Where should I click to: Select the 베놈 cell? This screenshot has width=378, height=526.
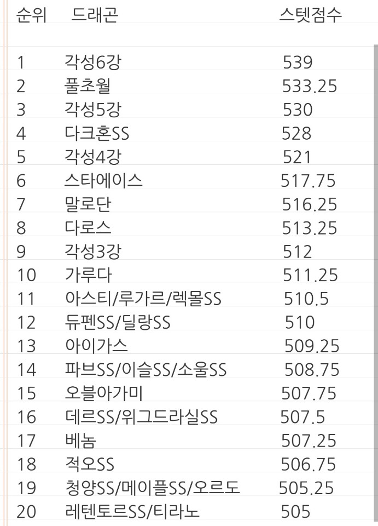pyautogui.click(x=81, y=441)
